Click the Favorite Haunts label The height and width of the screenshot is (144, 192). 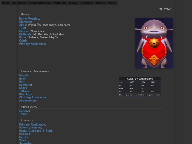[30, 128]
